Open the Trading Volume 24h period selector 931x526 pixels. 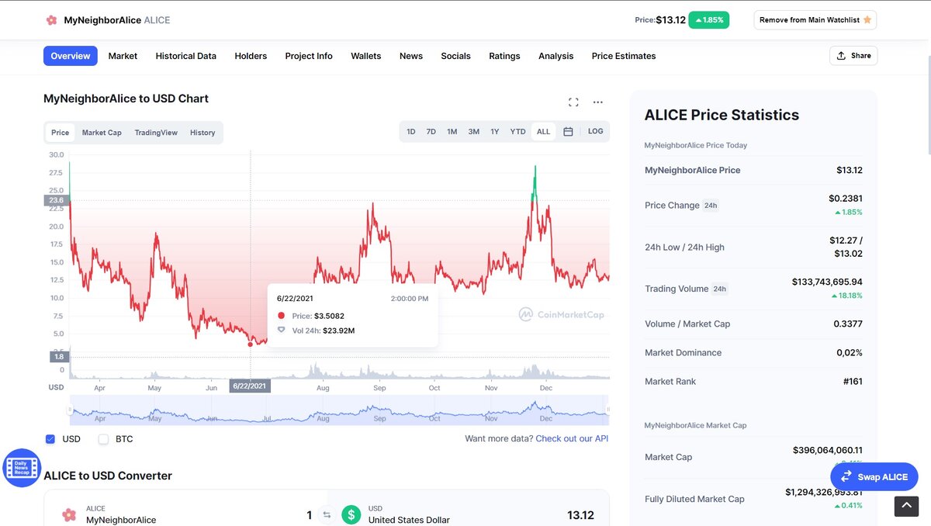pos(720,289)
